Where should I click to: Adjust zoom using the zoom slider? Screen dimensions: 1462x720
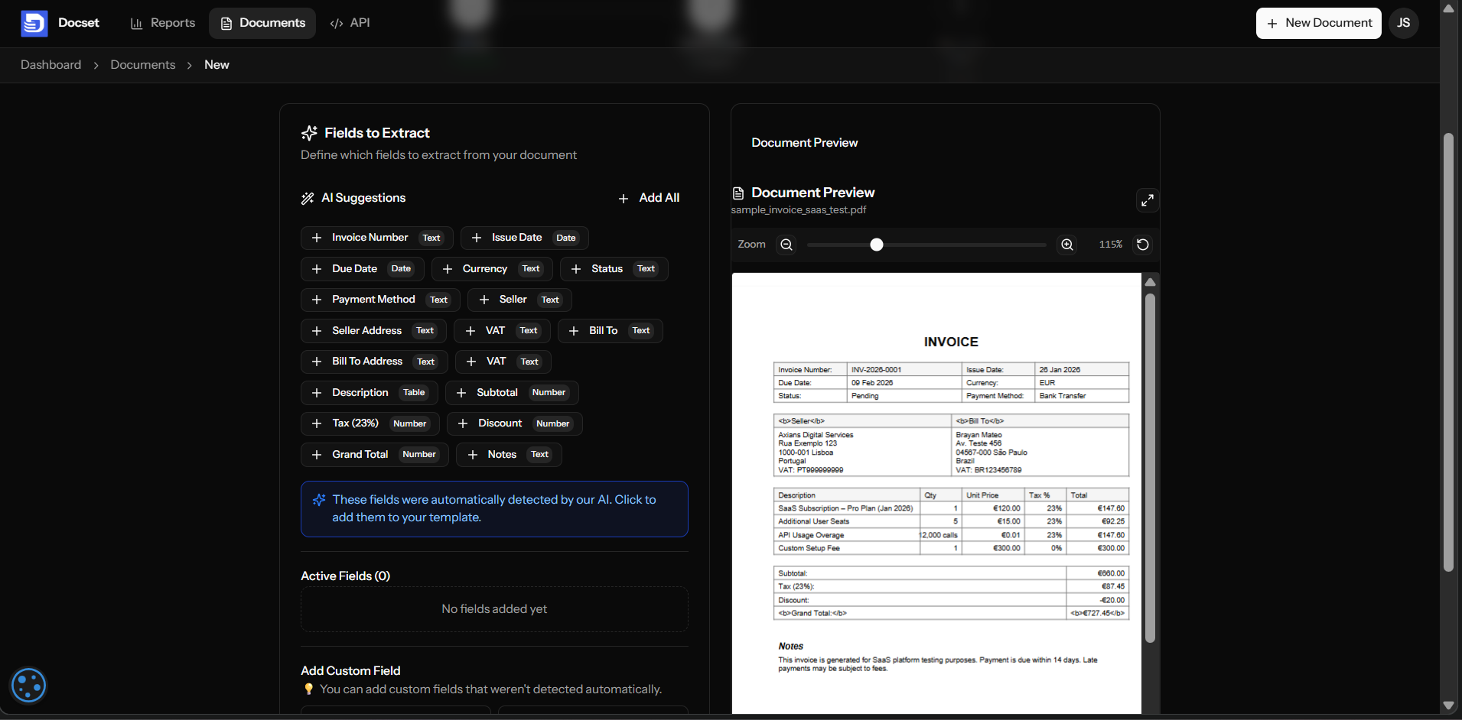877,245
